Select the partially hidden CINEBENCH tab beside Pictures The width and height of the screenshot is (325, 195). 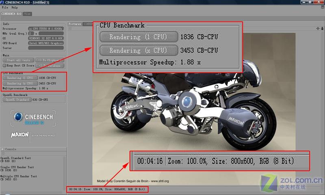point(88,24)
